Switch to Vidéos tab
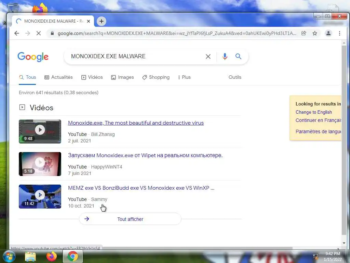The width and height of the screenshot is (350, 263). (x=92, y=77)
